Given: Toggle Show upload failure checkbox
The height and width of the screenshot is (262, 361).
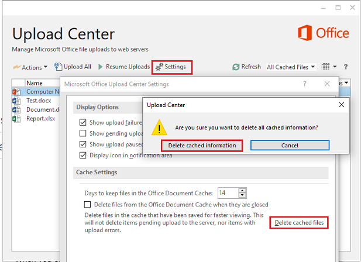Looking at the screenshot, I should [x=82, y=122].
